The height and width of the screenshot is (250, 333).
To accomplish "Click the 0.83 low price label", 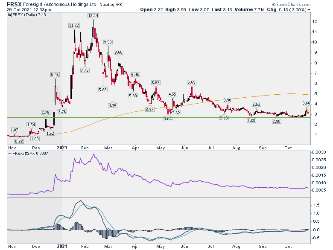I will pyautogui.click(x=19, y=141).
